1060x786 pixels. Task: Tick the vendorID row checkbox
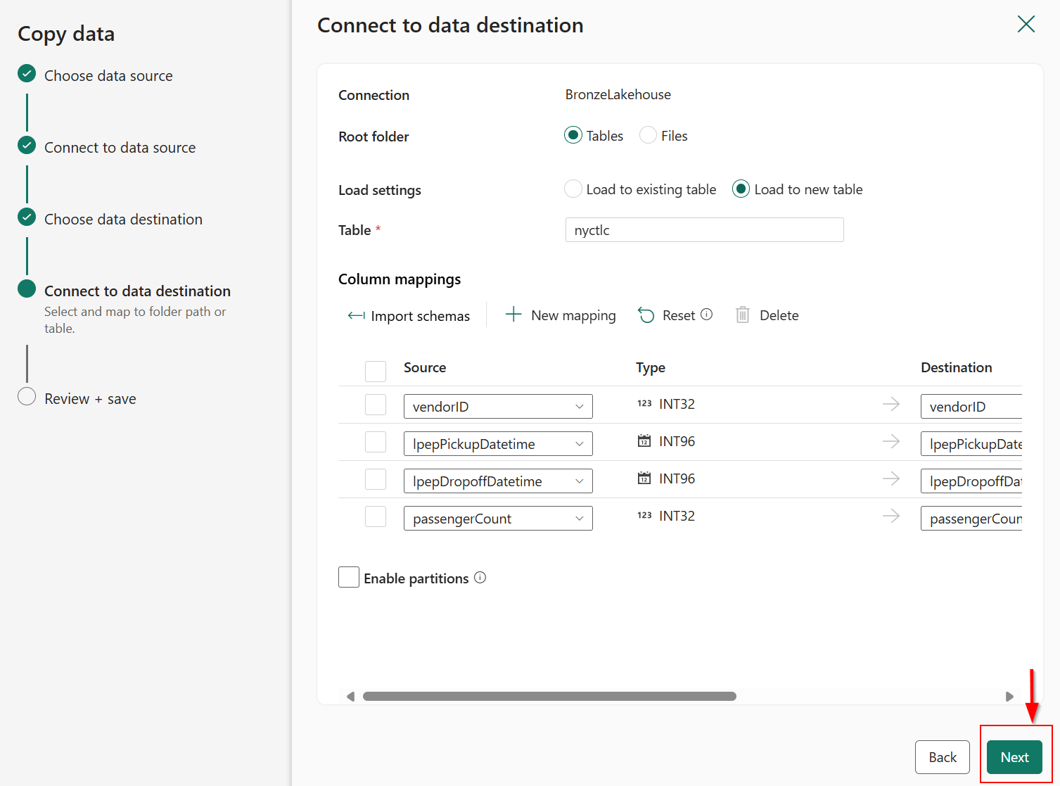click(376, 405)
